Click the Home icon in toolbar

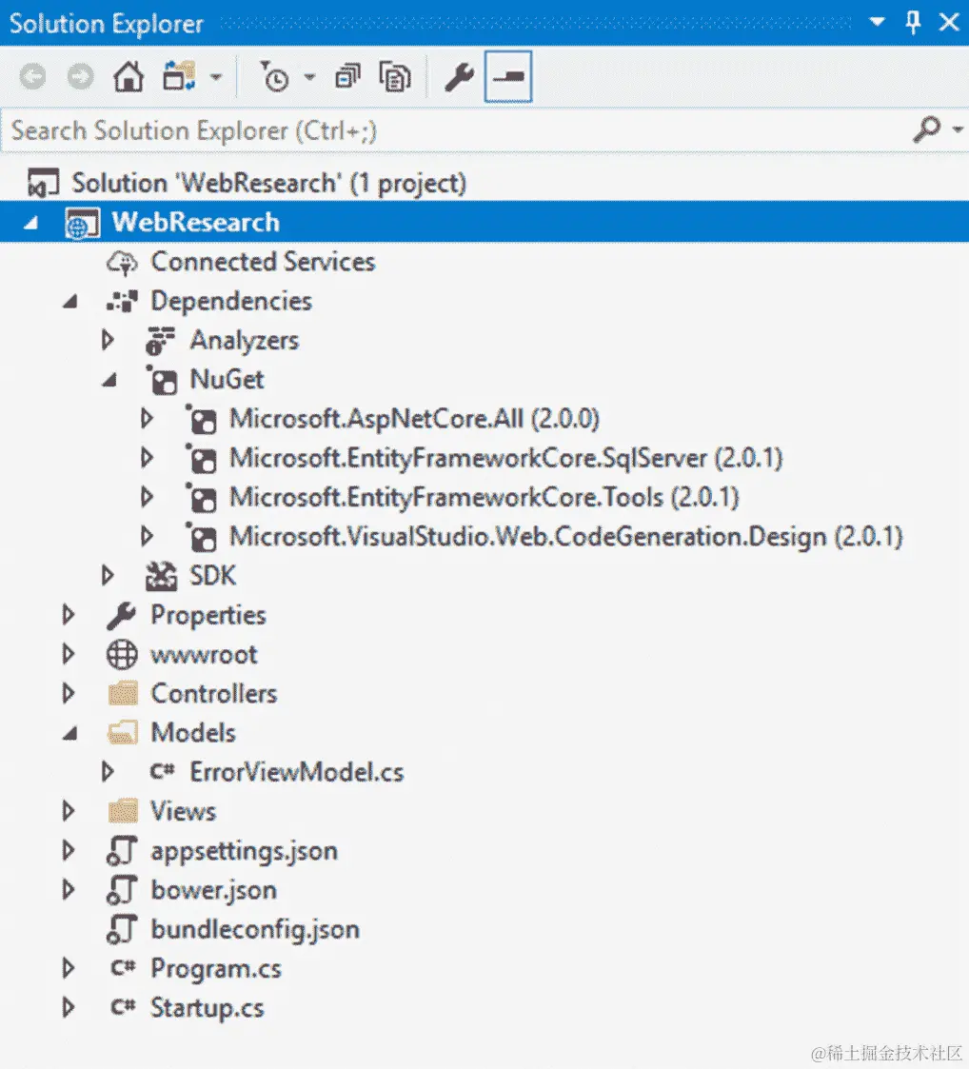click(129, 76)
